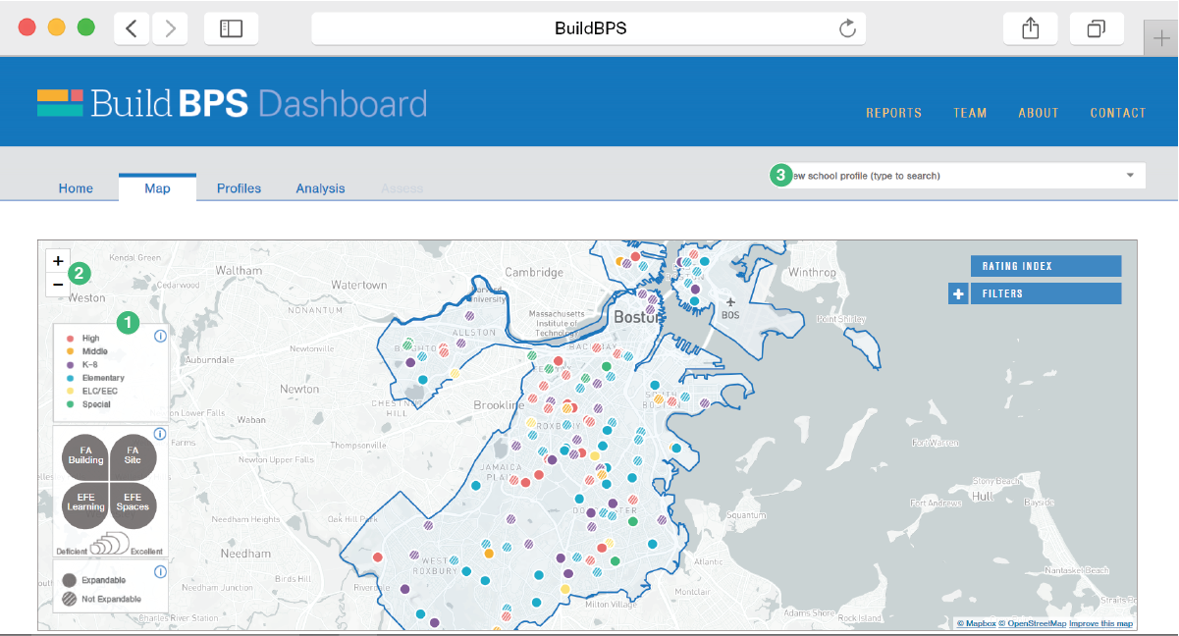Toggle the FA Building quadrant
Screen dimensions: 1179x636
[x=85, y=455]
